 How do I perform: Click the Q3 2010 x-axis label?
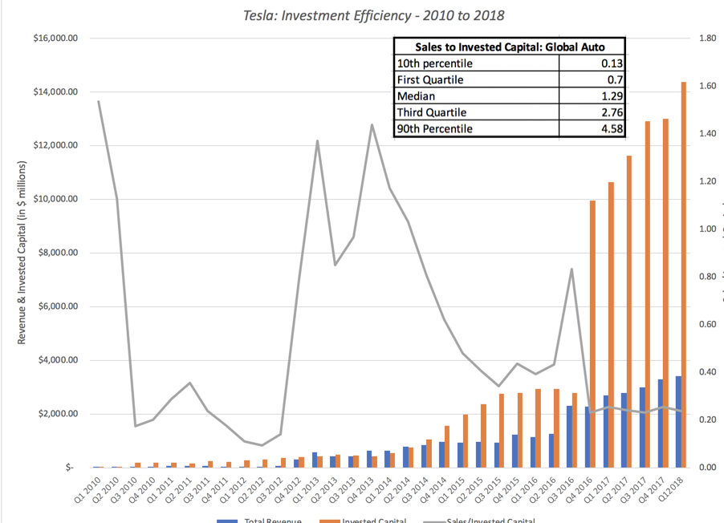click(x=124, y=490)
